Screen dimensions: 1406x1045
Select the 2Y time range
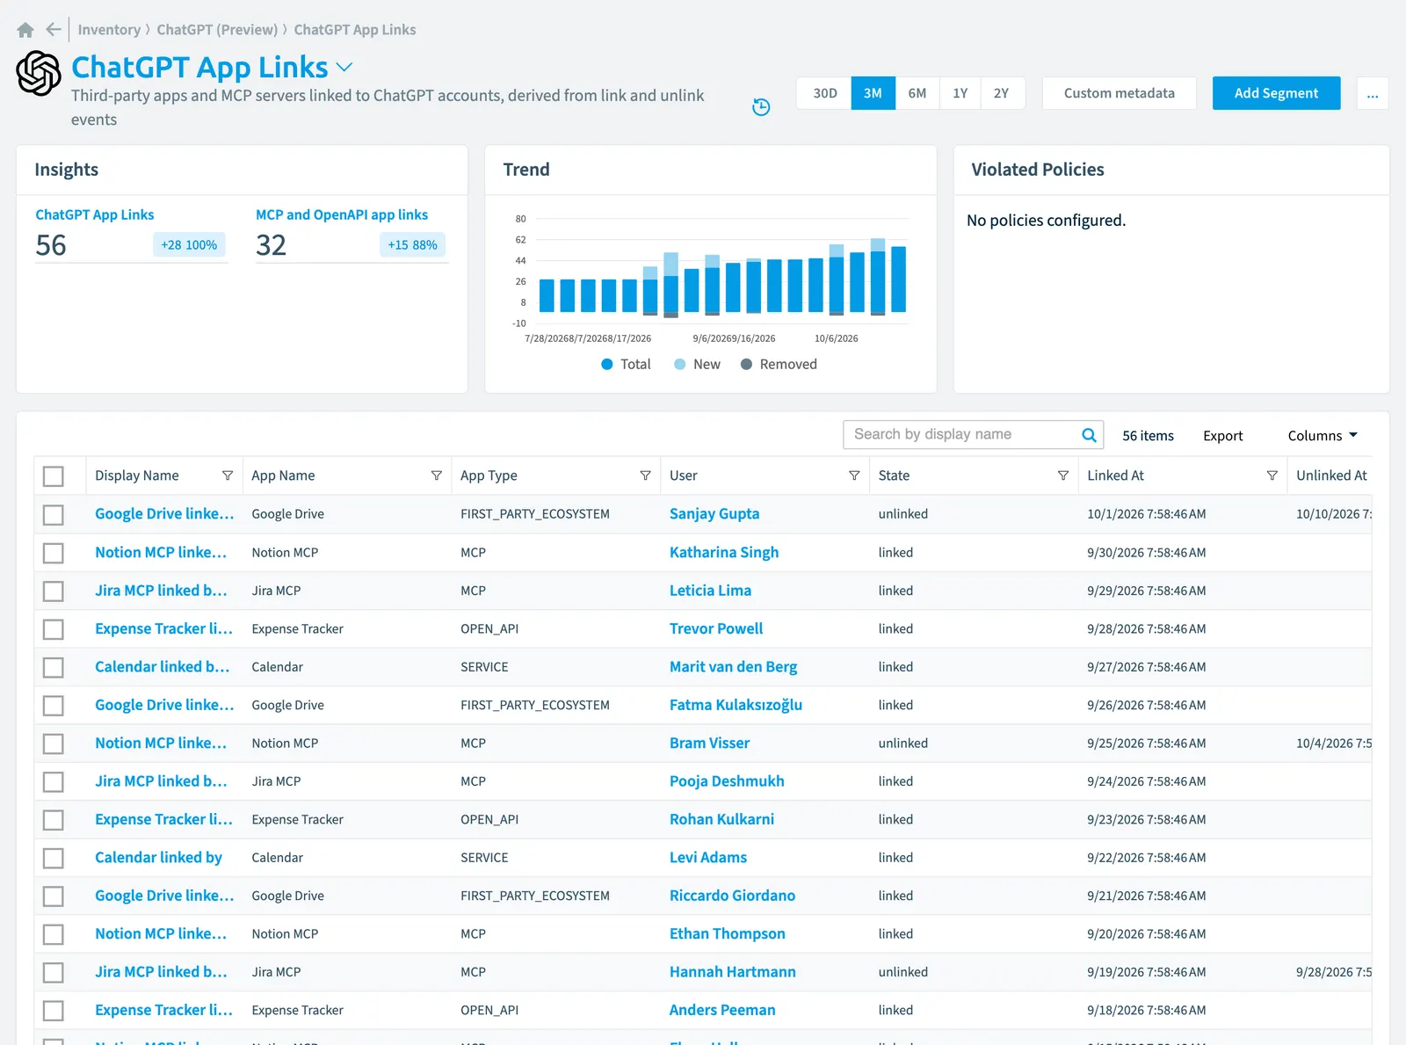(x=1002, y=93)
